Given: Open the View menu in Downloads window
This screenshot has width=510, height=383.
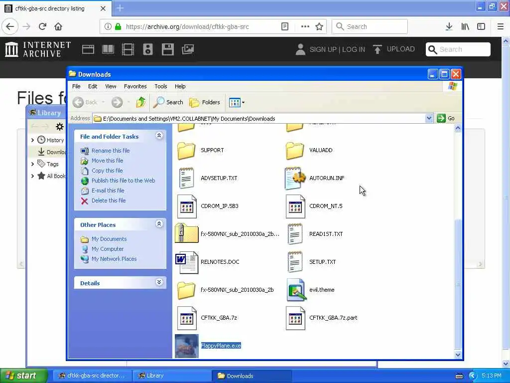Looking at the screenshot, I should click(x=111, y=86).
